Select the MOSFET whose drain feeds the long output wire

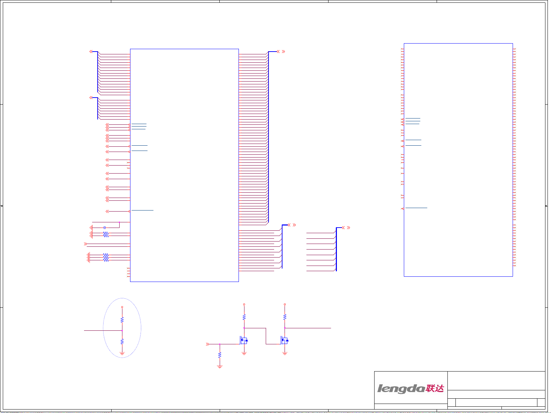(x=285, y=340)
